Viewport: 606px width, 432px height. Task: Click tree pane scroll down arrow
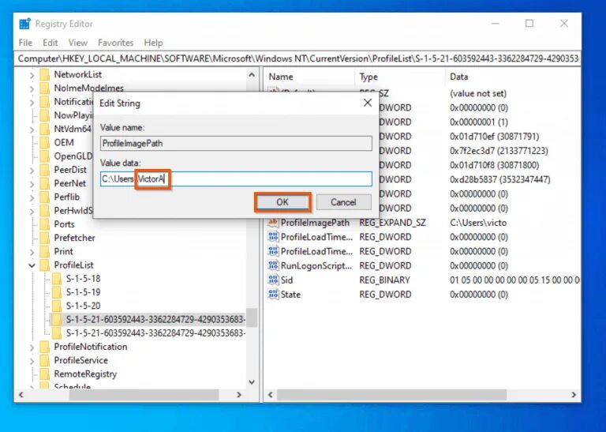[x=252, y=382]
